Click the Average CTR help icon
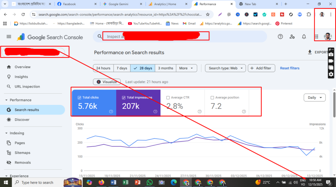The height and width of the screenshot is (187, 336). [x=199, y=111]
